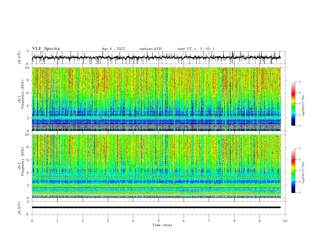Click the ch.1 spectrogram panel

pos(156,99)
